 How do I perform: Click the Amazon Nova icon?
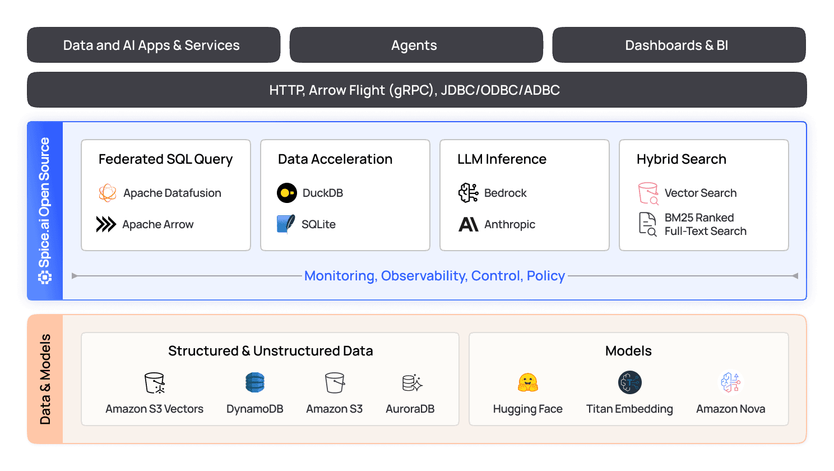730,381
